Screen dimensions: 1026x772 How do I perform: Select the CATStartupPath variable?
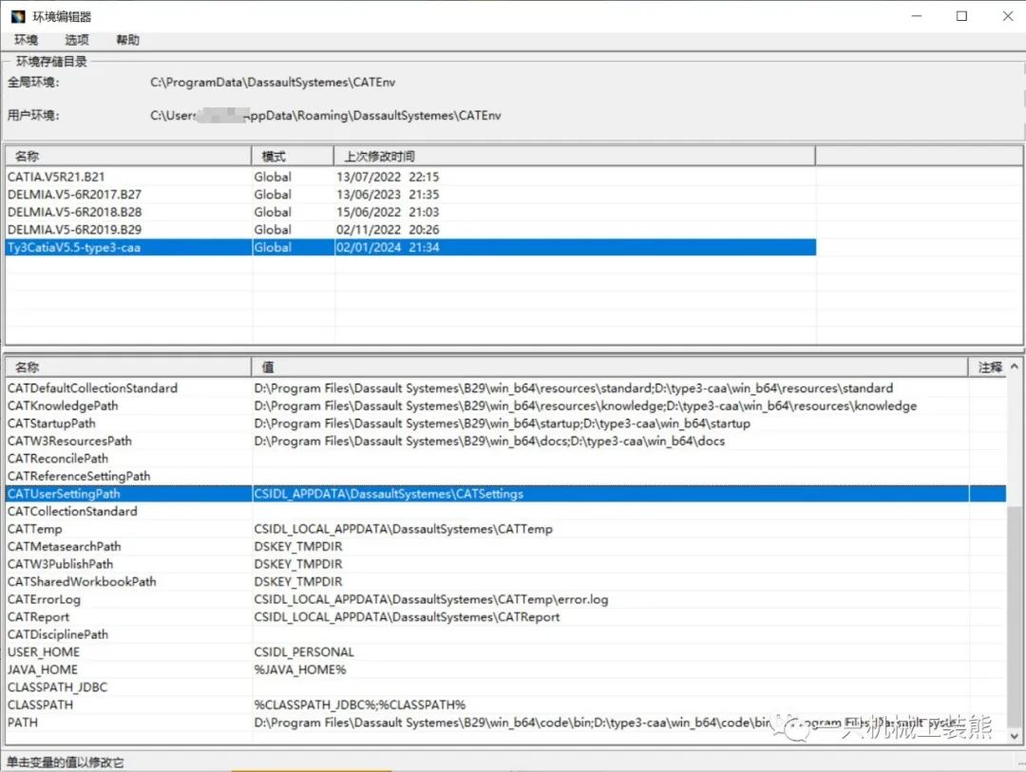[x=51, y=424]
